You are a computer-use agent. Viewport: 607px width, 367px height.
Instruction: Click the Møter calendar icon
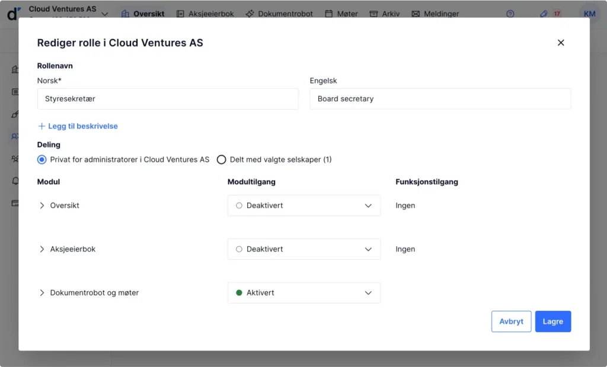pos(329,14)
